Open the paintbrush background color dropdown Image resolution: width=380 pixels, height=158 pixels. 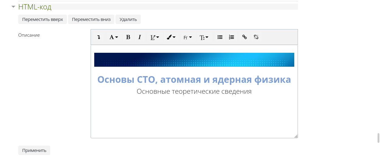[171, 37]
